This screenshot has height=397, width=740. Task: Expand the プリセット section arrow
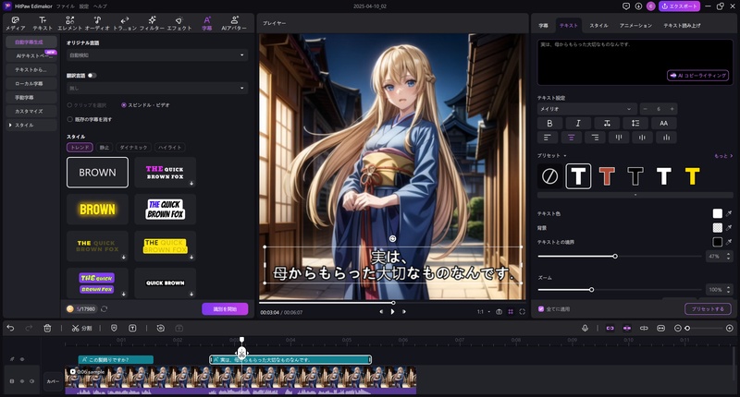point(565,155)
